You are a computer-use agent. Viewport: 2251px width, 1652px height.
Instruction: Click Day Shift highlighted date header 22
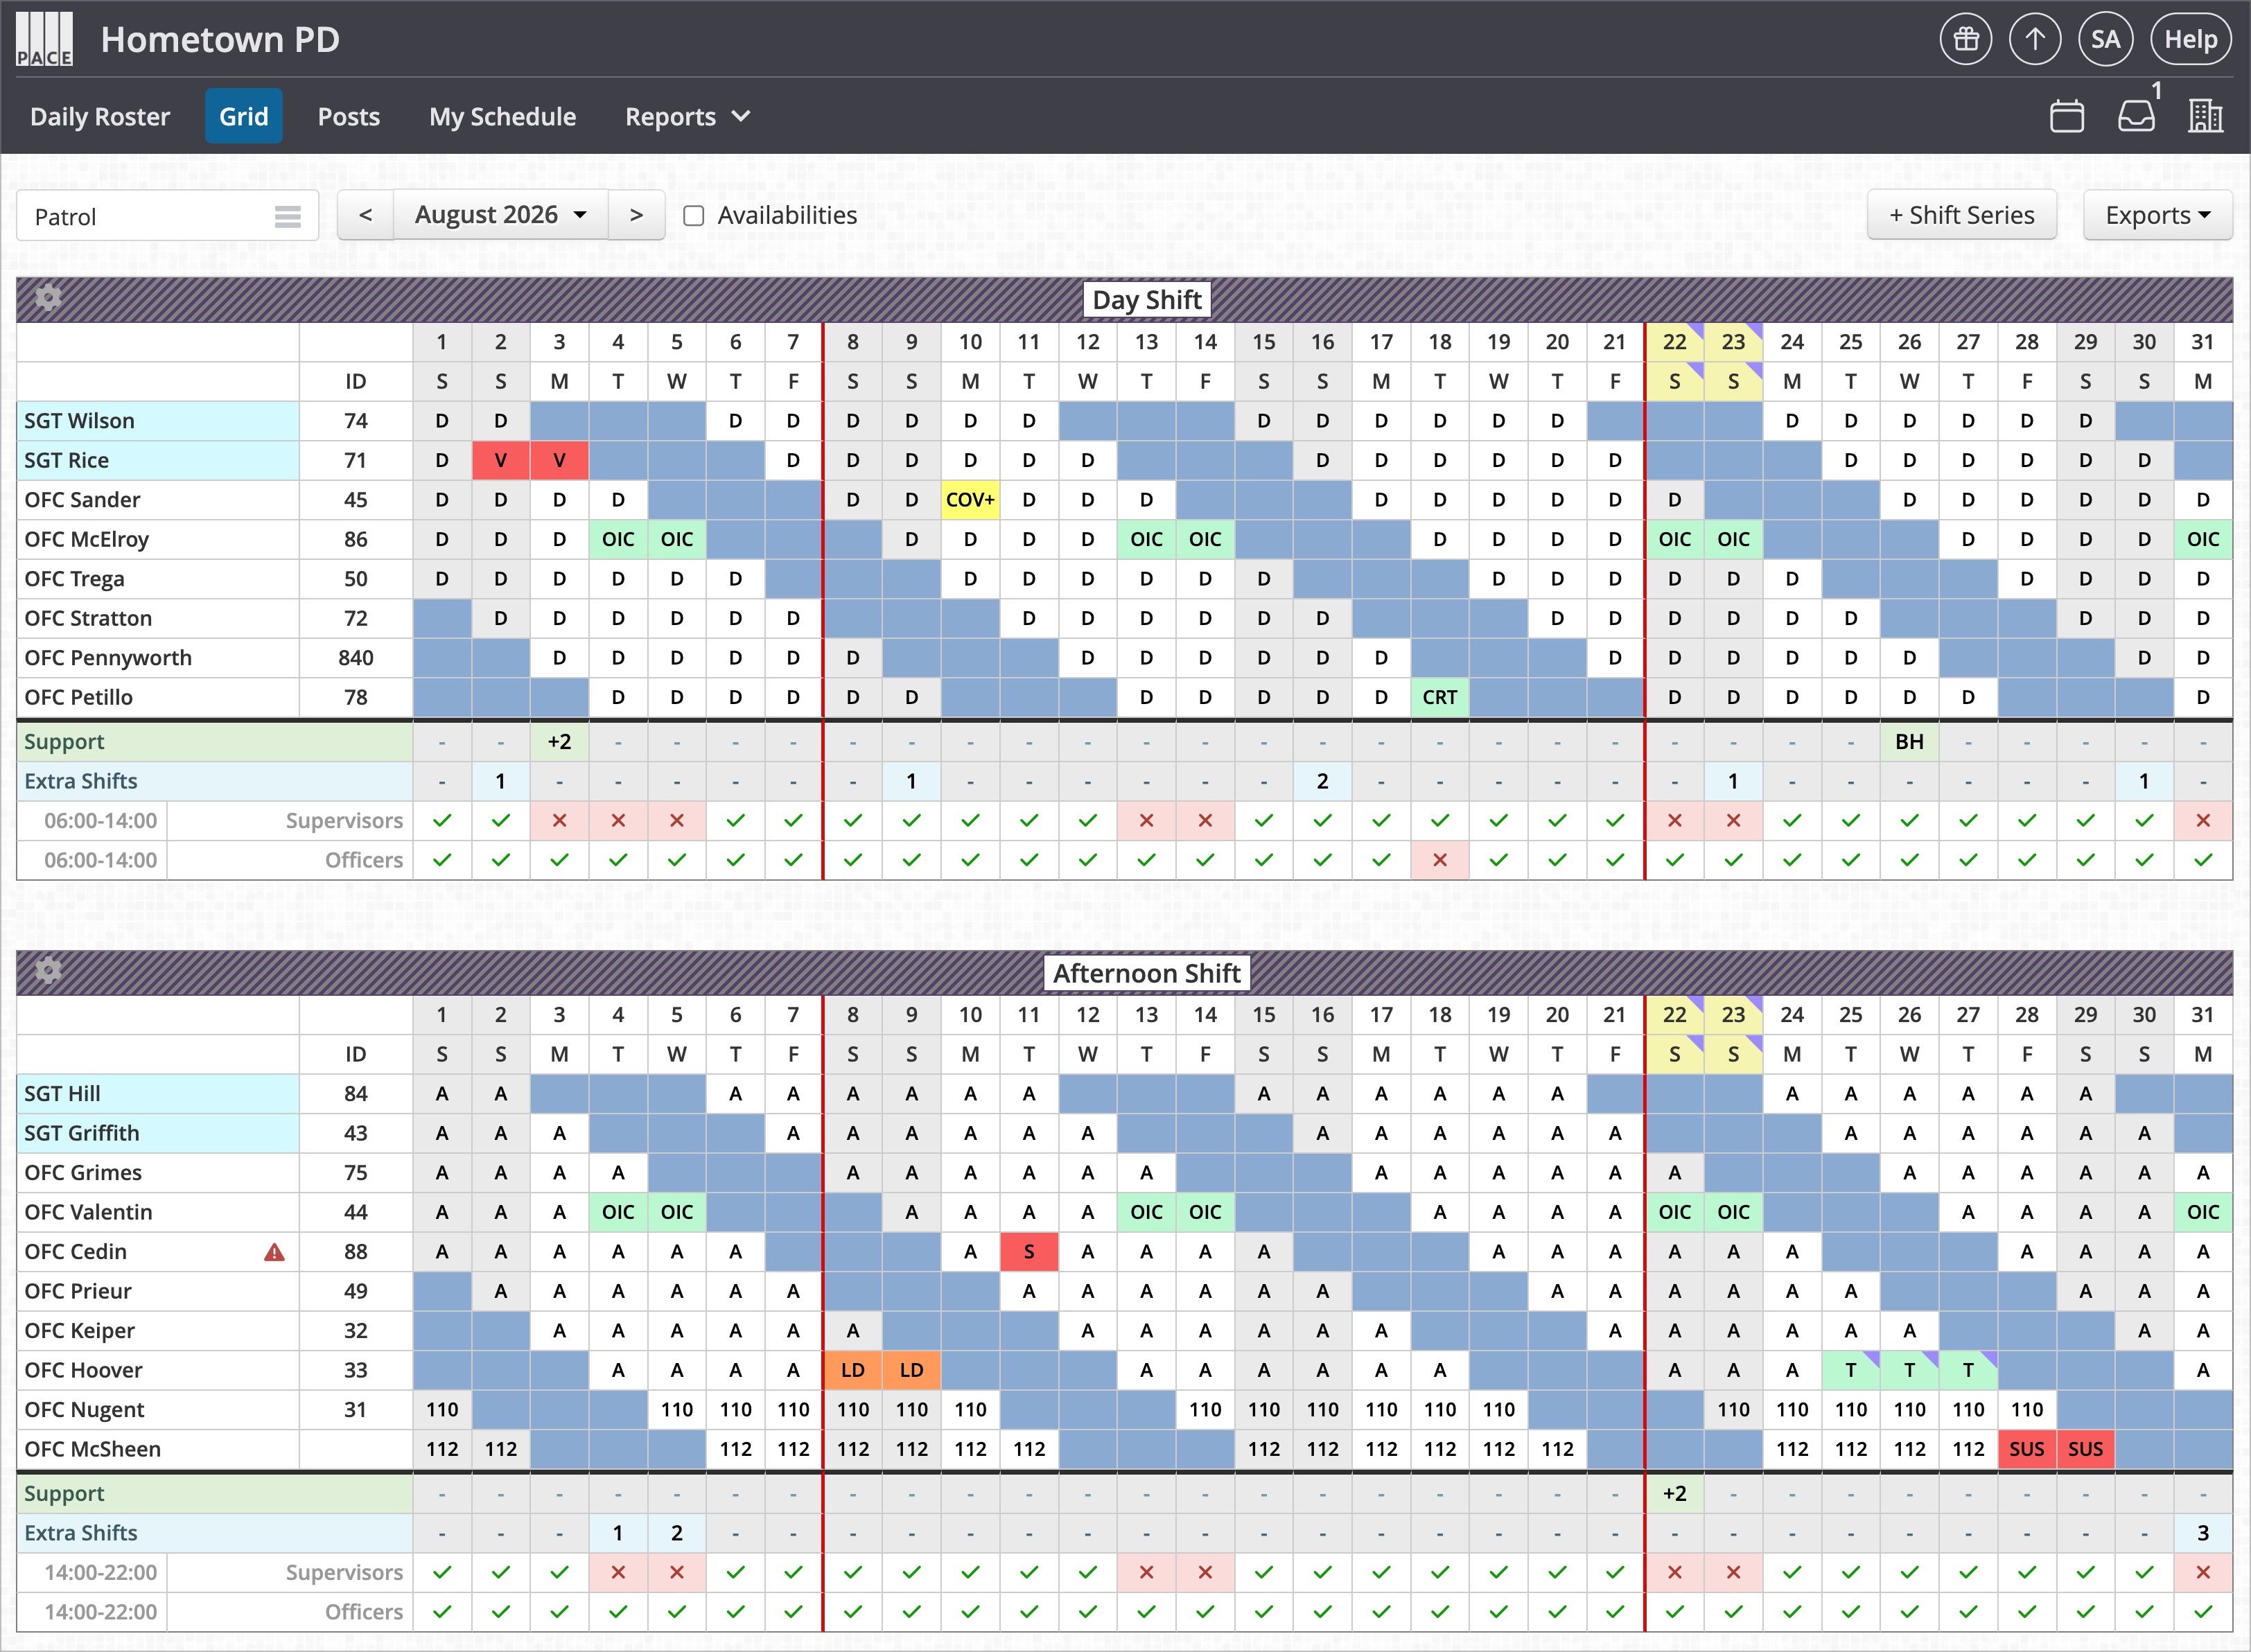pos(1675,342)
